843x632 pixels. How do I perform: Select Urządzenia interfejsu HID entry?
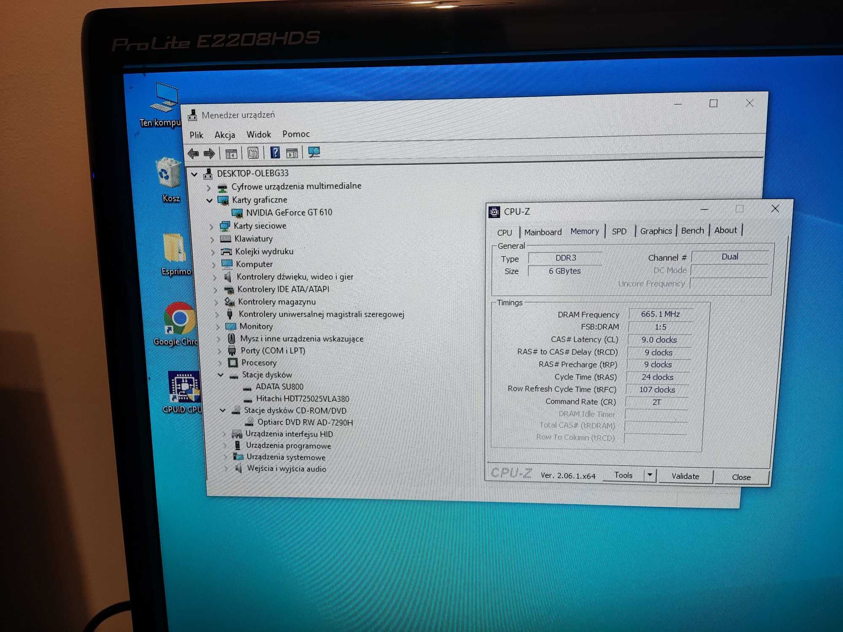coord(289,434)
